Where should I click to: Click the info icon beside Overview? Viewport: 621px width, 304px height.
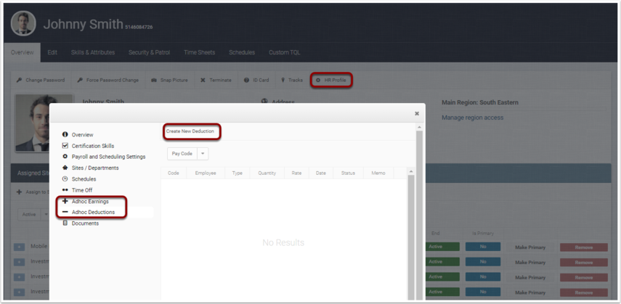65,134
